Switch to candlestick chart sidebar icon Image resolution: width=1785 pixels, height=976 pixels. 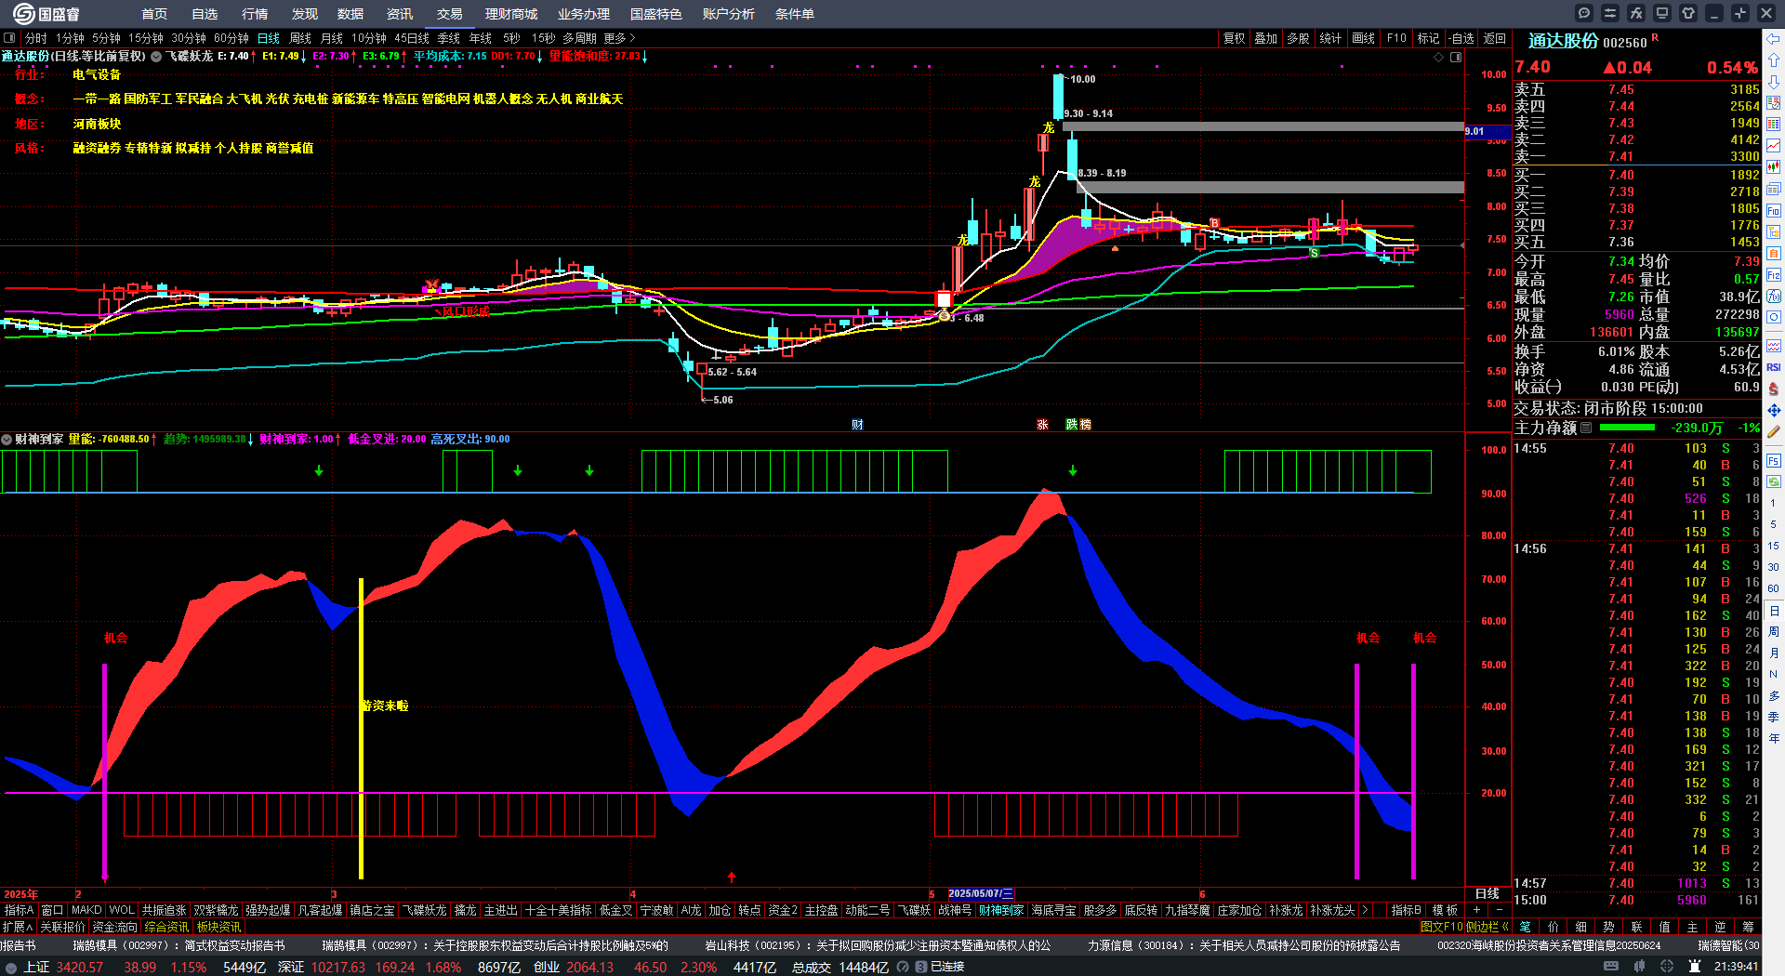click(1774, 167)
